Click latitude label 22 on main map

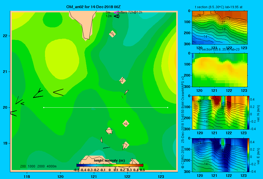point(5,36)
